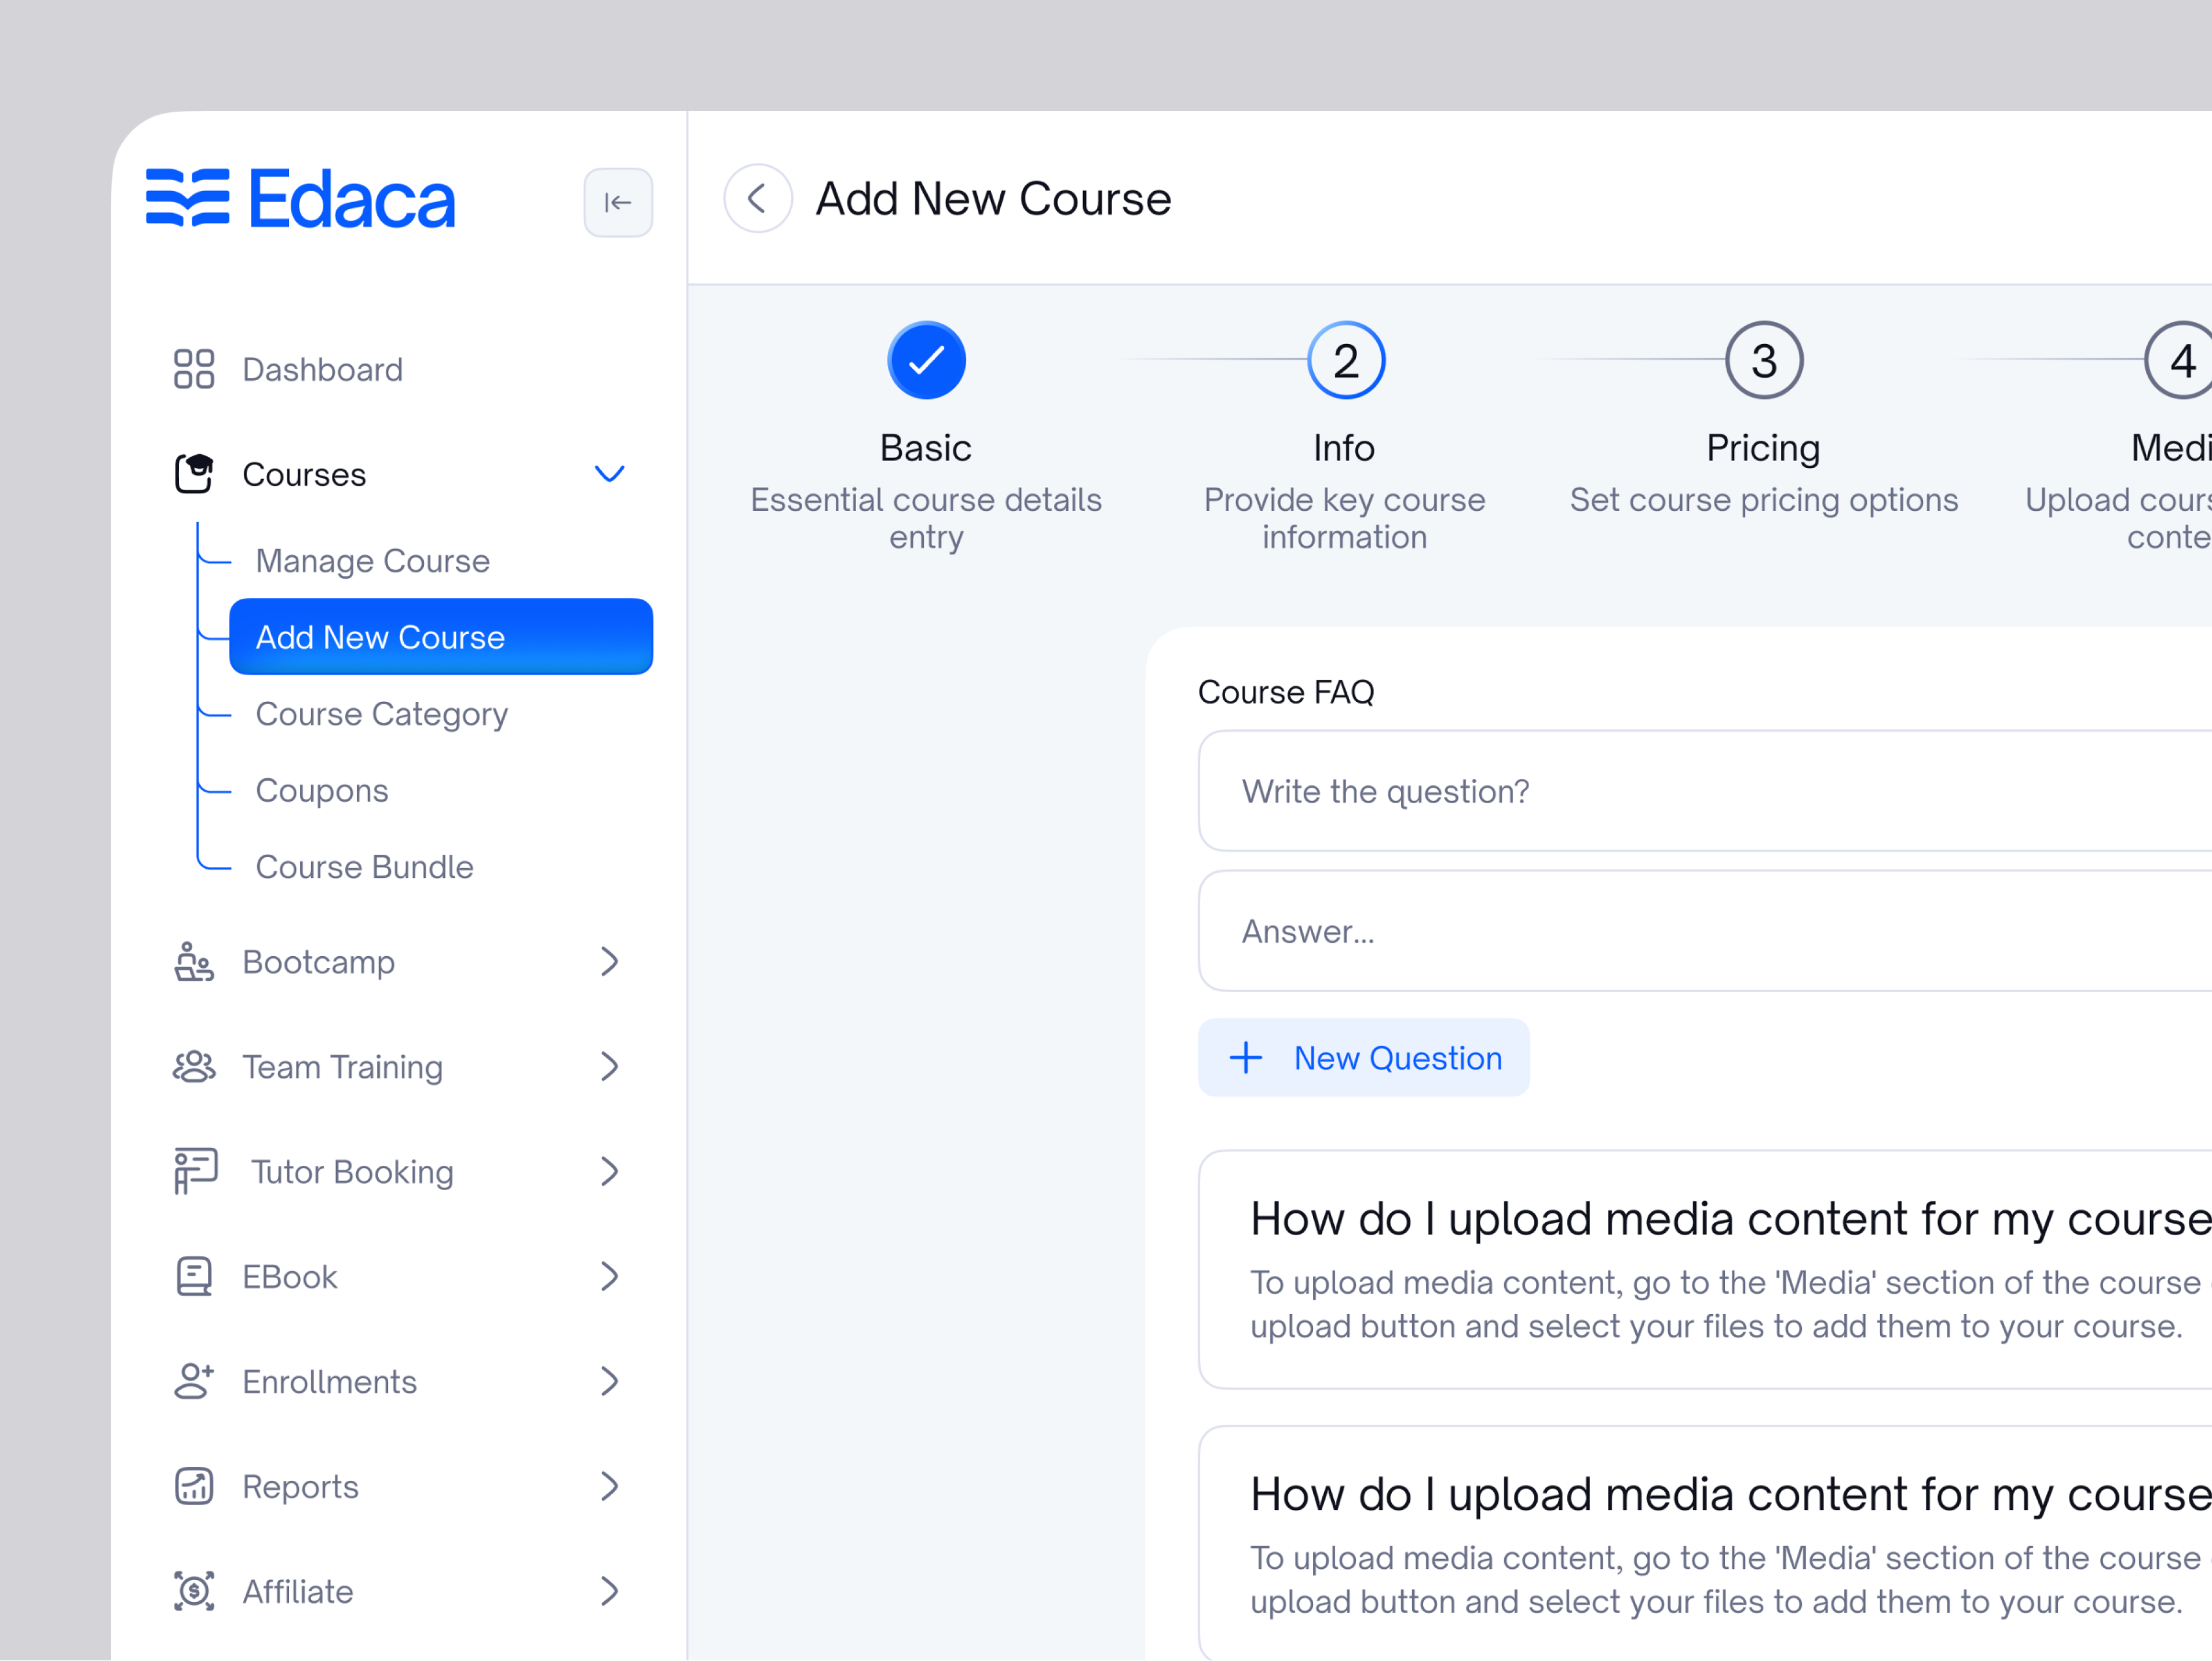This screenshot has width=2212, height=1661.
Task: Open the Reports section
Action: click(300, 1486)
